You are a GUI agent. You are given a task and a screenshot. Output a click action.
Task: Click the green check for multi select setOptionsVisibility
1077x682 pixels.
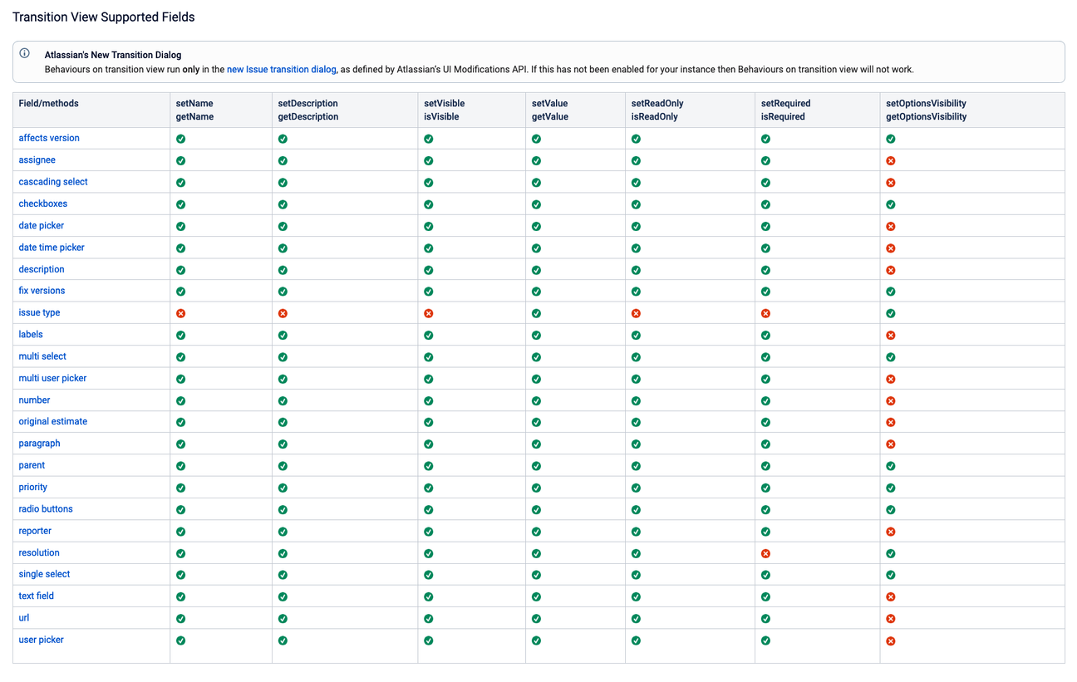click(891, 357)
